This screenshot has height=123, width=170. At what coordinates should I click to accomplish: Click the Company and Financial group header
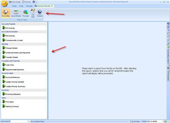(24, 61)
